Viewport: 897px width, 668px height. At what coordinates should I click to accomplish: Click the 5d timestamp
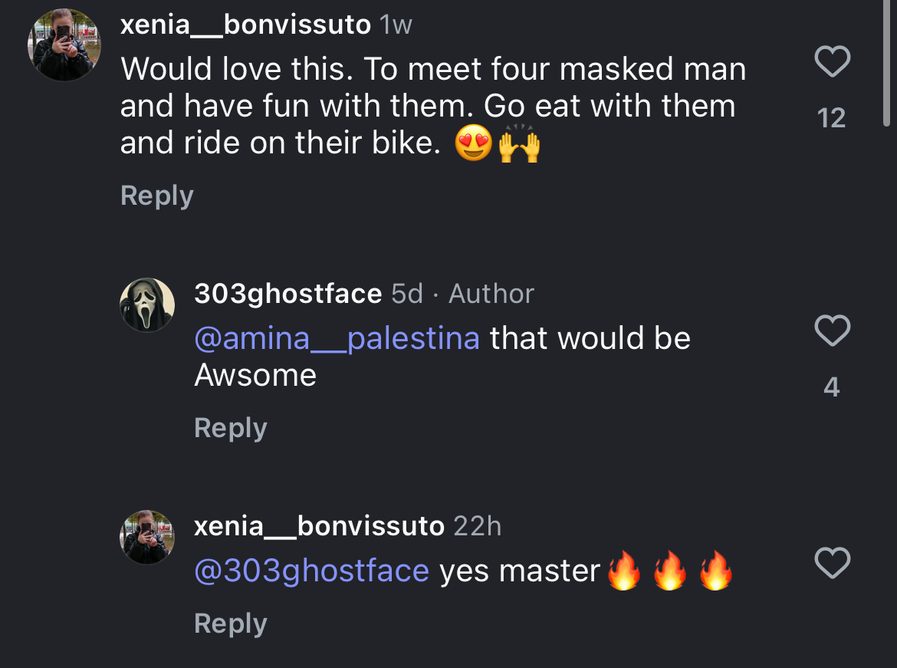407,294
